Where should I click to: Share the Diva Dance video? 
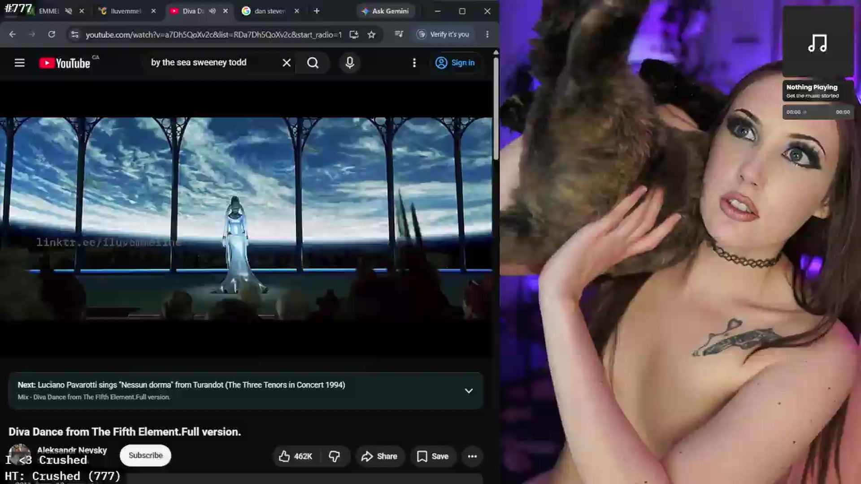click(x=379, y=456)
